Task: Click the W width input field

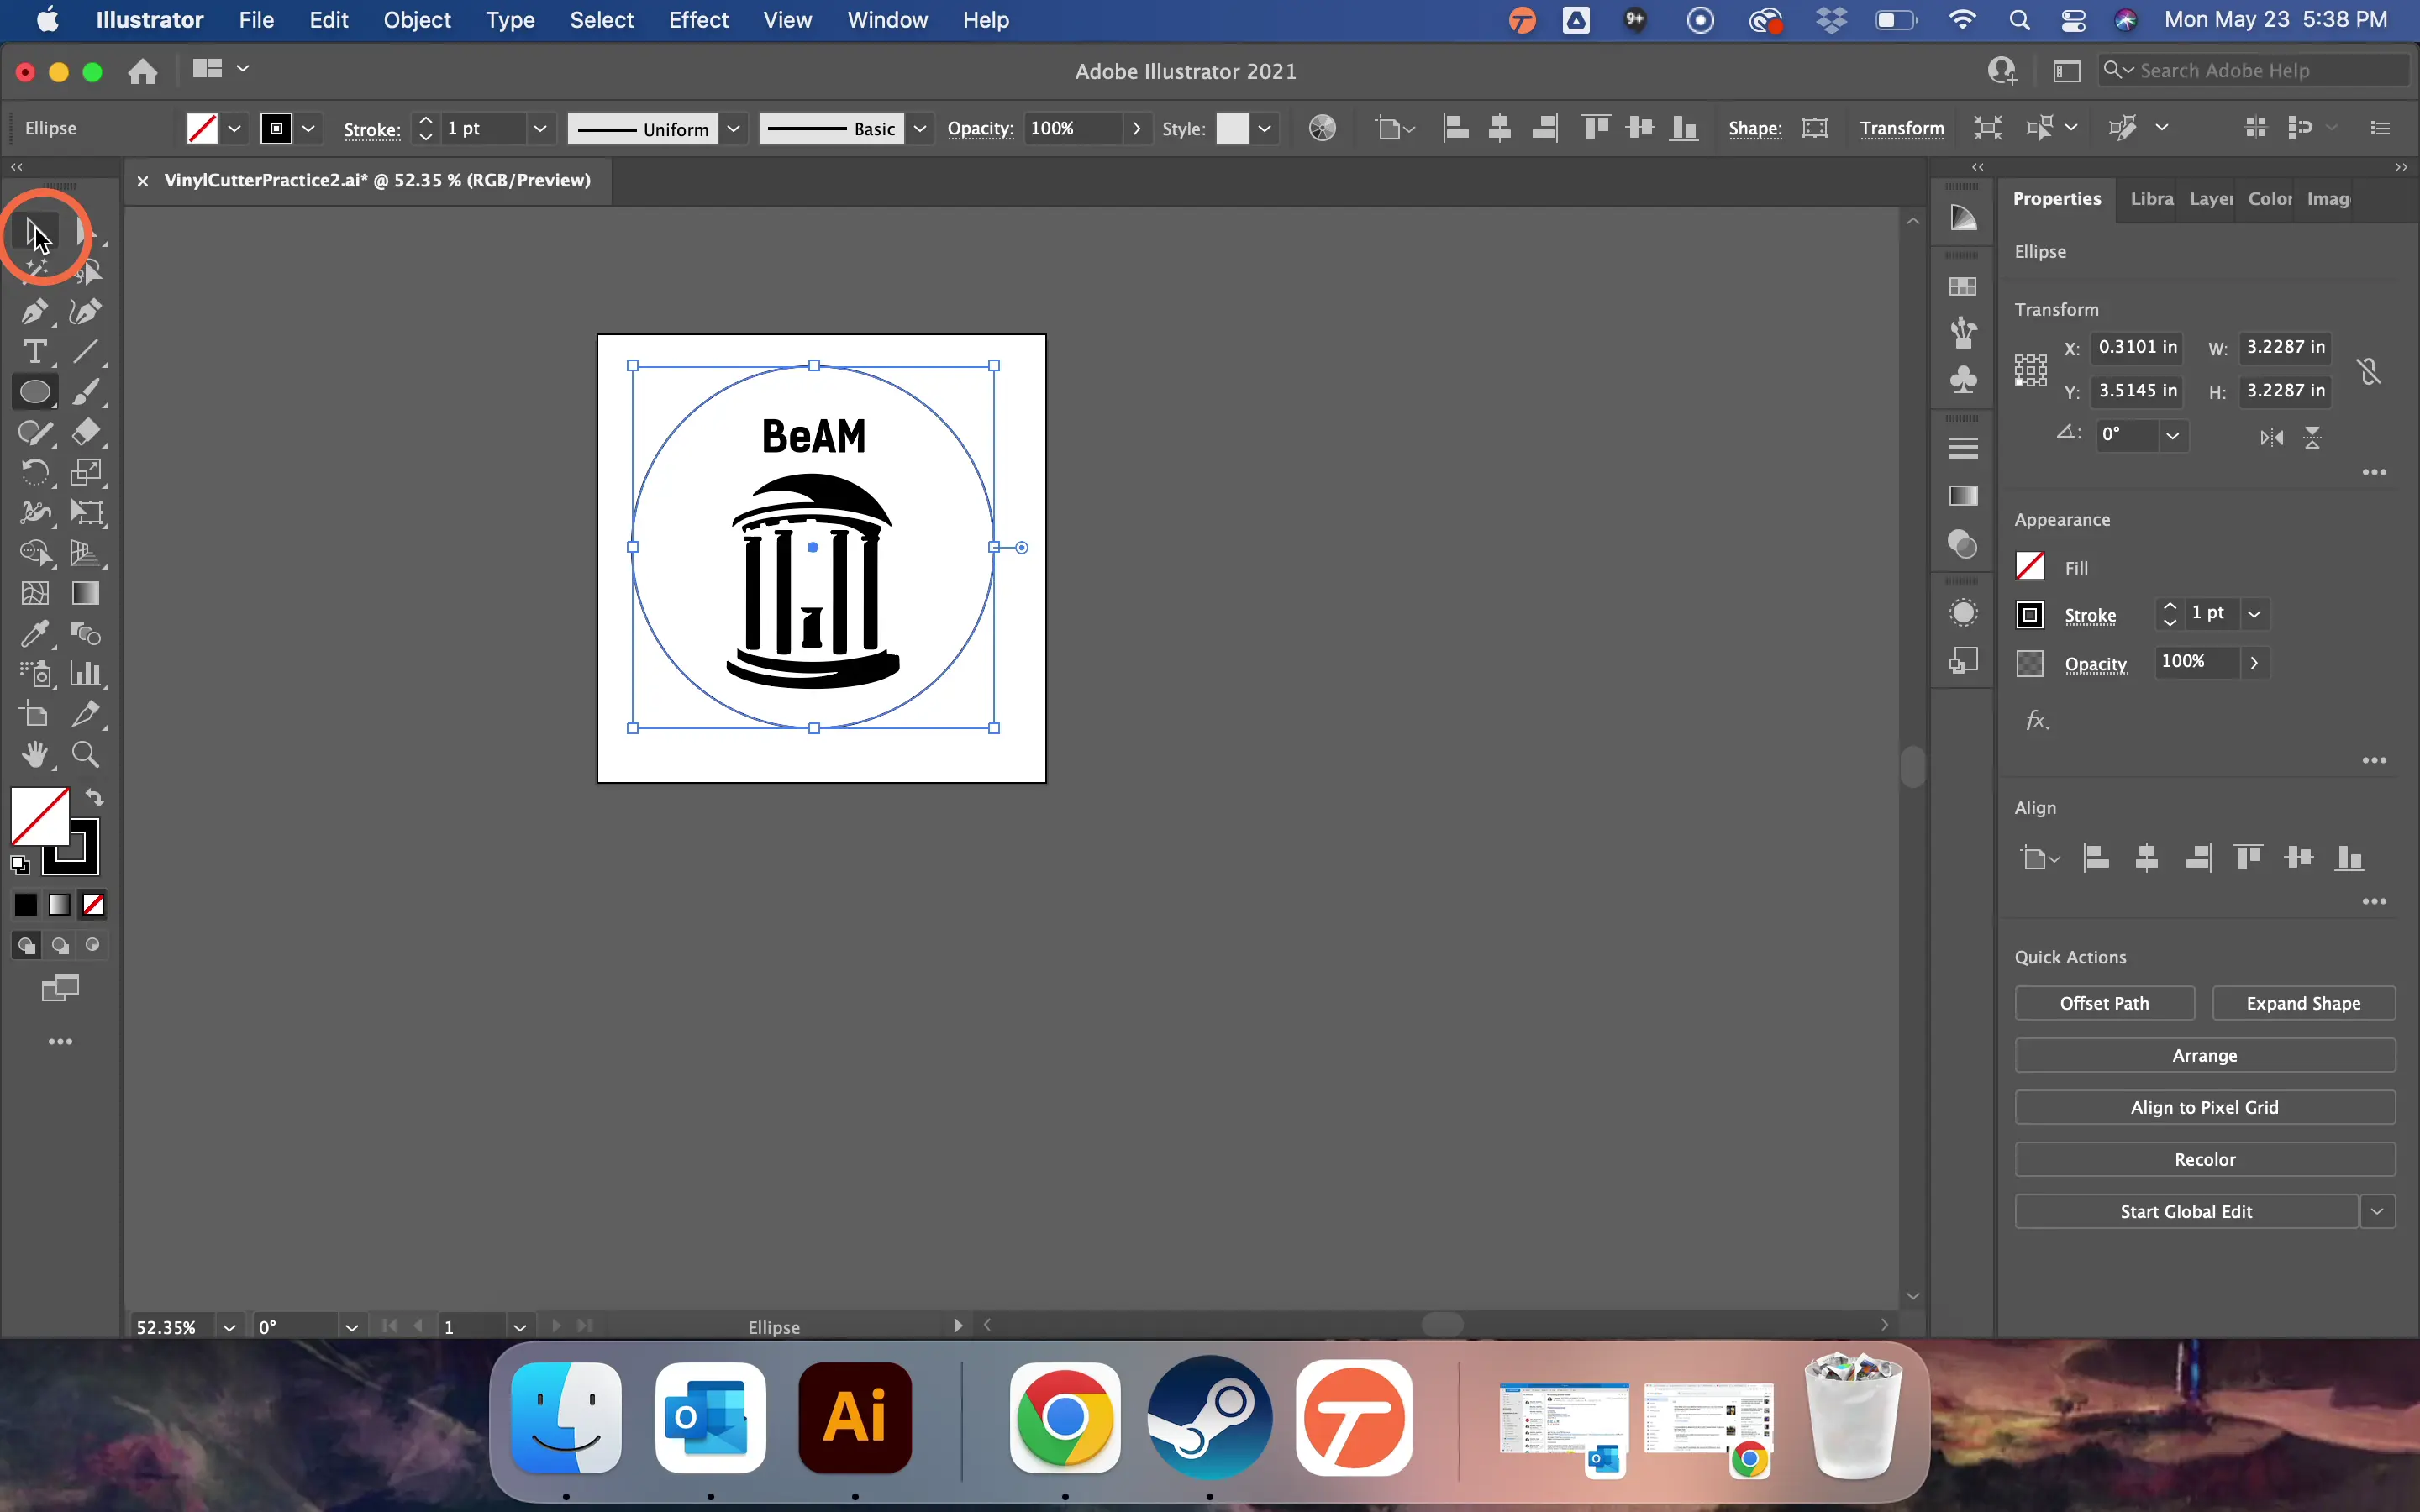Action: [x=2285, y=347]
